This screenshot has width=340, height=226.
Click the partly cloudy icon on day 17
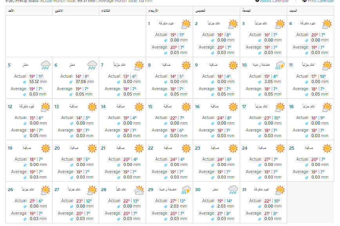point(280,107)
